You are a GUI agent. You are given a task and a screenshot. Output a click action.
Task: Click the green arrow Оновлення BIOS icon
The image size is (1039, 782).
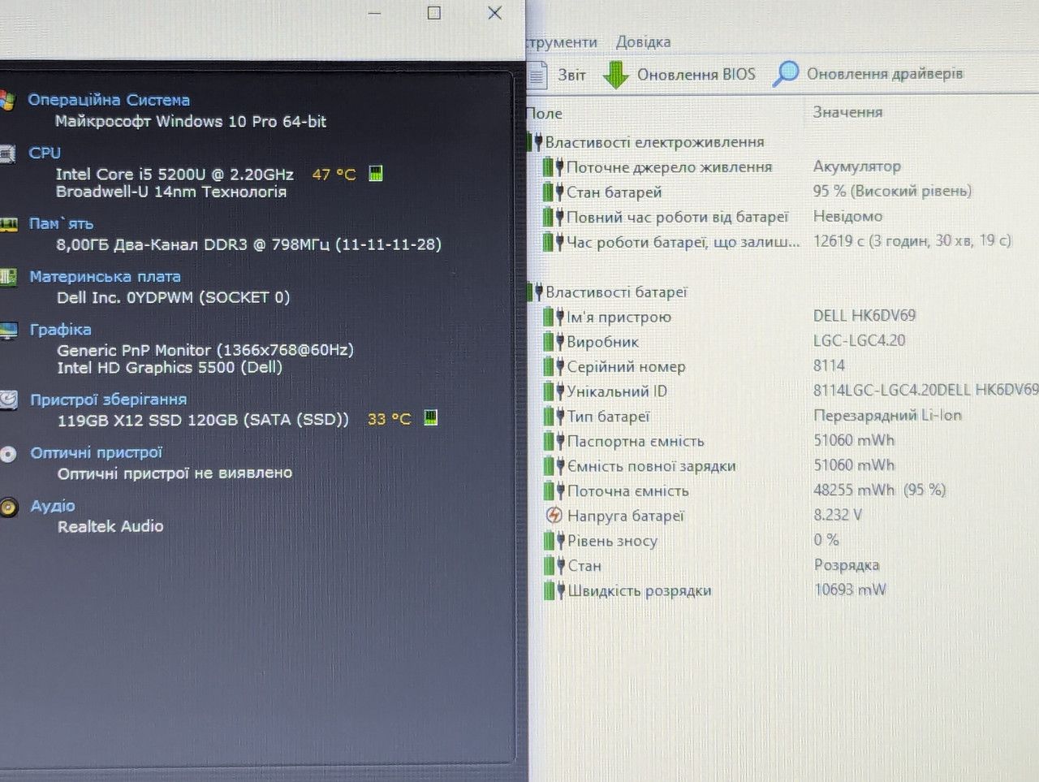point(616,74)
